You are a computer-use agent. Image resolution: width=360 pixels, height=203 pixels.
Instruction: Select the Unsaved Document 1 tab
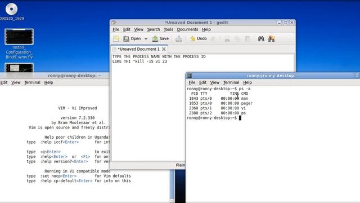138,49
